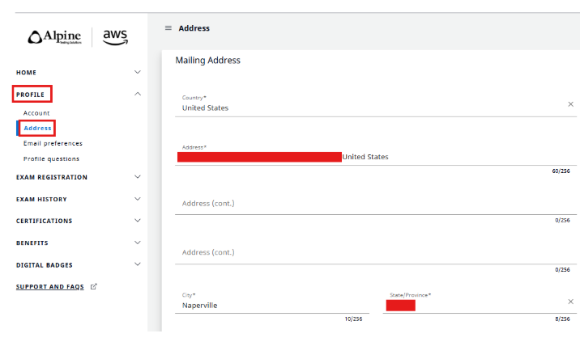This screenshot has height=342, width=580.
Task: Click the AWS logo
Action: [115, 37]
